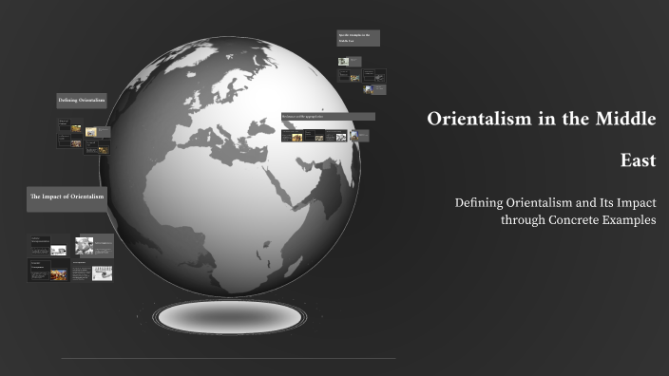The height and width of the screenshot is (376, 669).
Task: Open the bottom slide with white keyboard-like image
Action: click(x=92, y=271)
